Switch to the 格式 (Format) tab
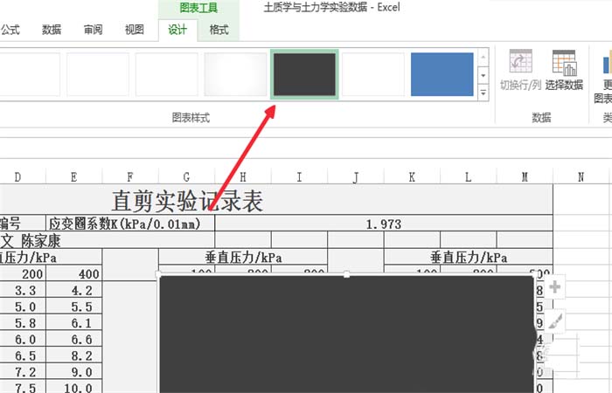 pyautogui.click(x=218, y=30)
